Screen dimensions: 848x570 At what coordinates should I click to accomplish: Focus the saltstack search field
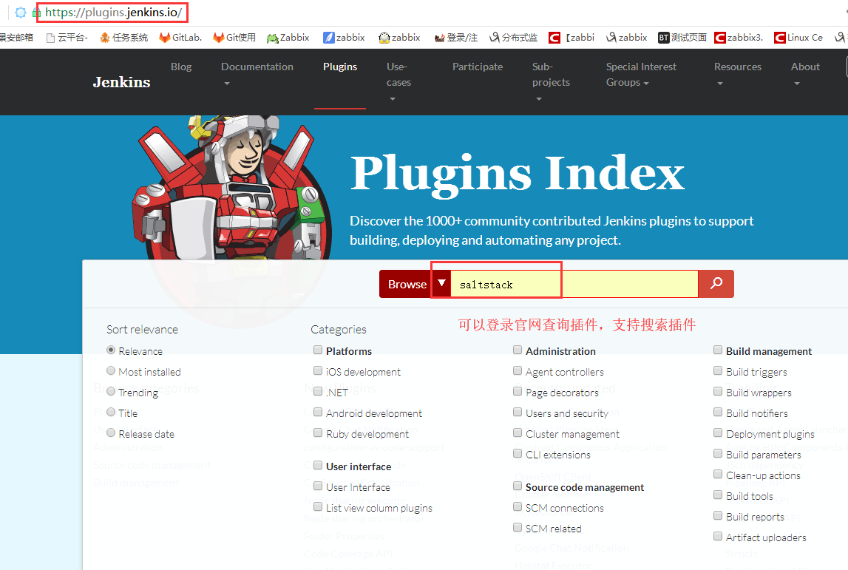(x=574, y=284)
